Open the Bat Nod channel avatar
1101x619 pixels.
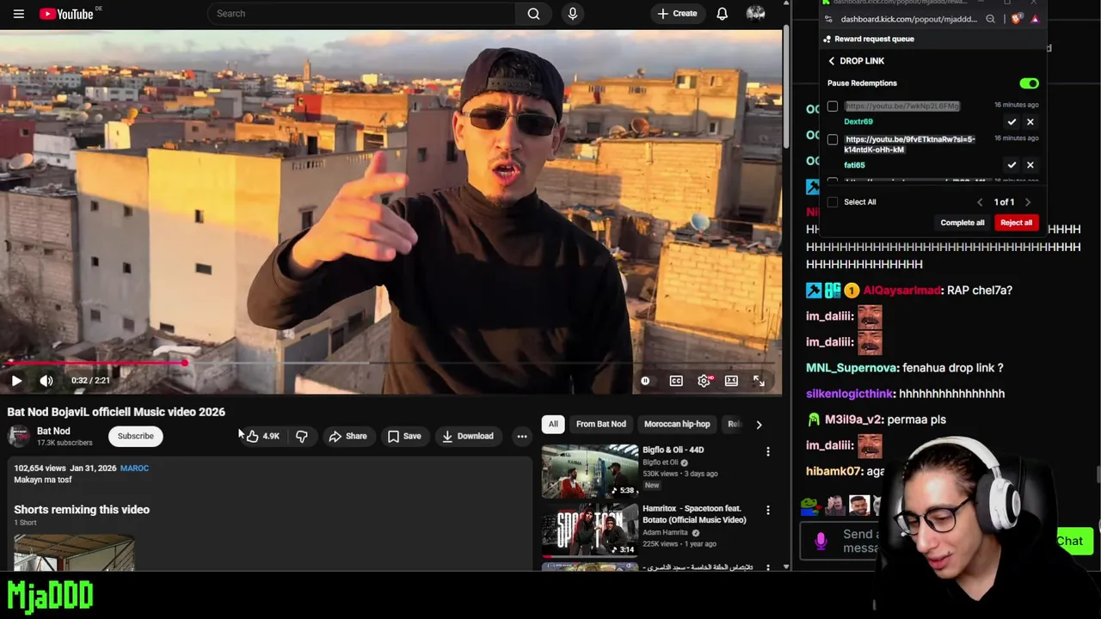pyautogui.click(x=18, y=436)
